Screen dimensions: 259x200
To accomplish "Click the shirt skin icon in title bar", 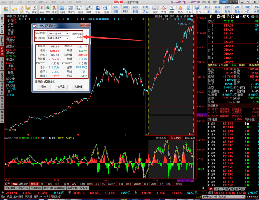I will (x=214, y=2).
